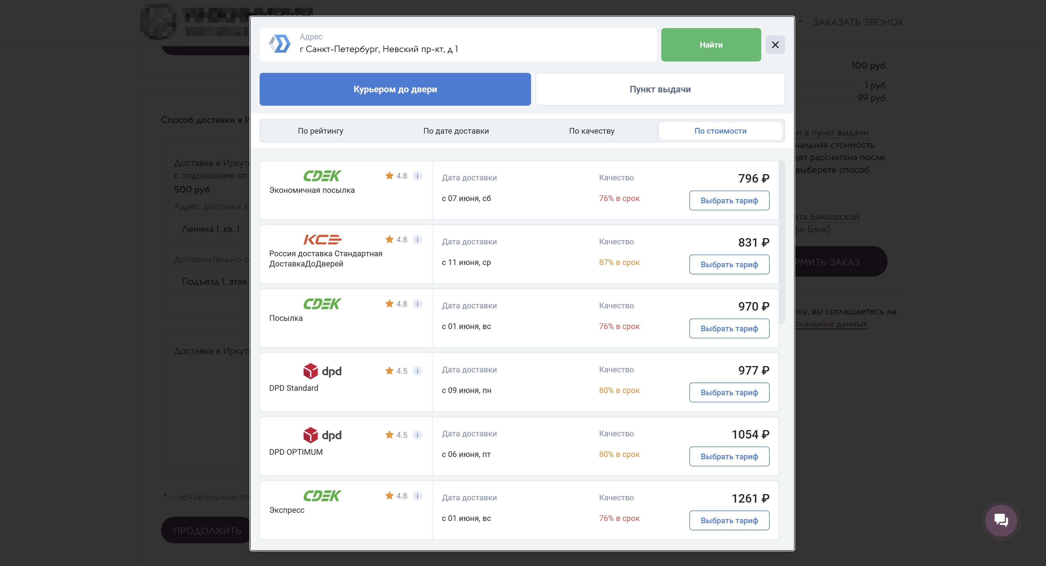The width and height of the screenshot is (1046, 566).
Task: Click star rating of DPD Standard
Action: click(x=396, y=371)
